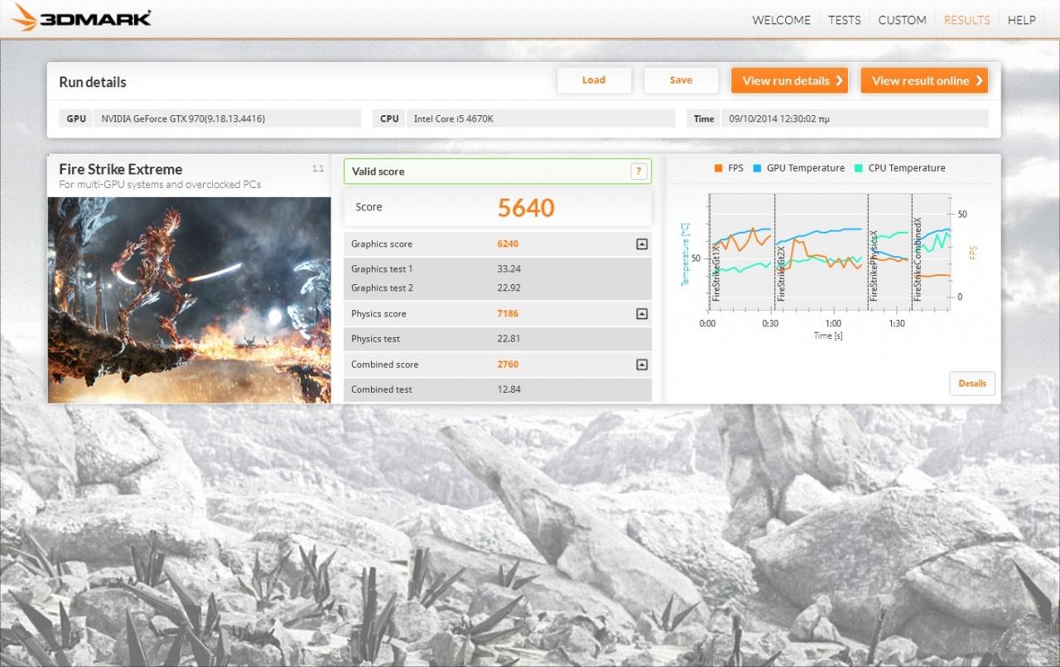Open the Help tab

(1021, 20)
